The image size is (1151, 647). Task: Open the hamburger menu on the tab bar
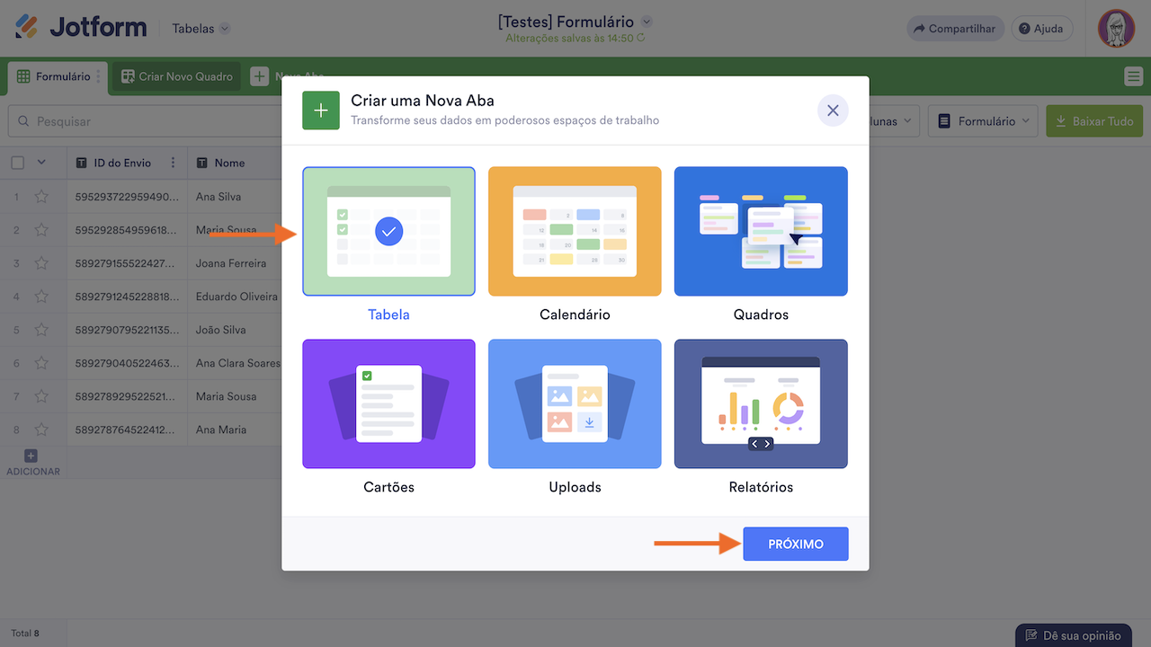point(1133,76)
